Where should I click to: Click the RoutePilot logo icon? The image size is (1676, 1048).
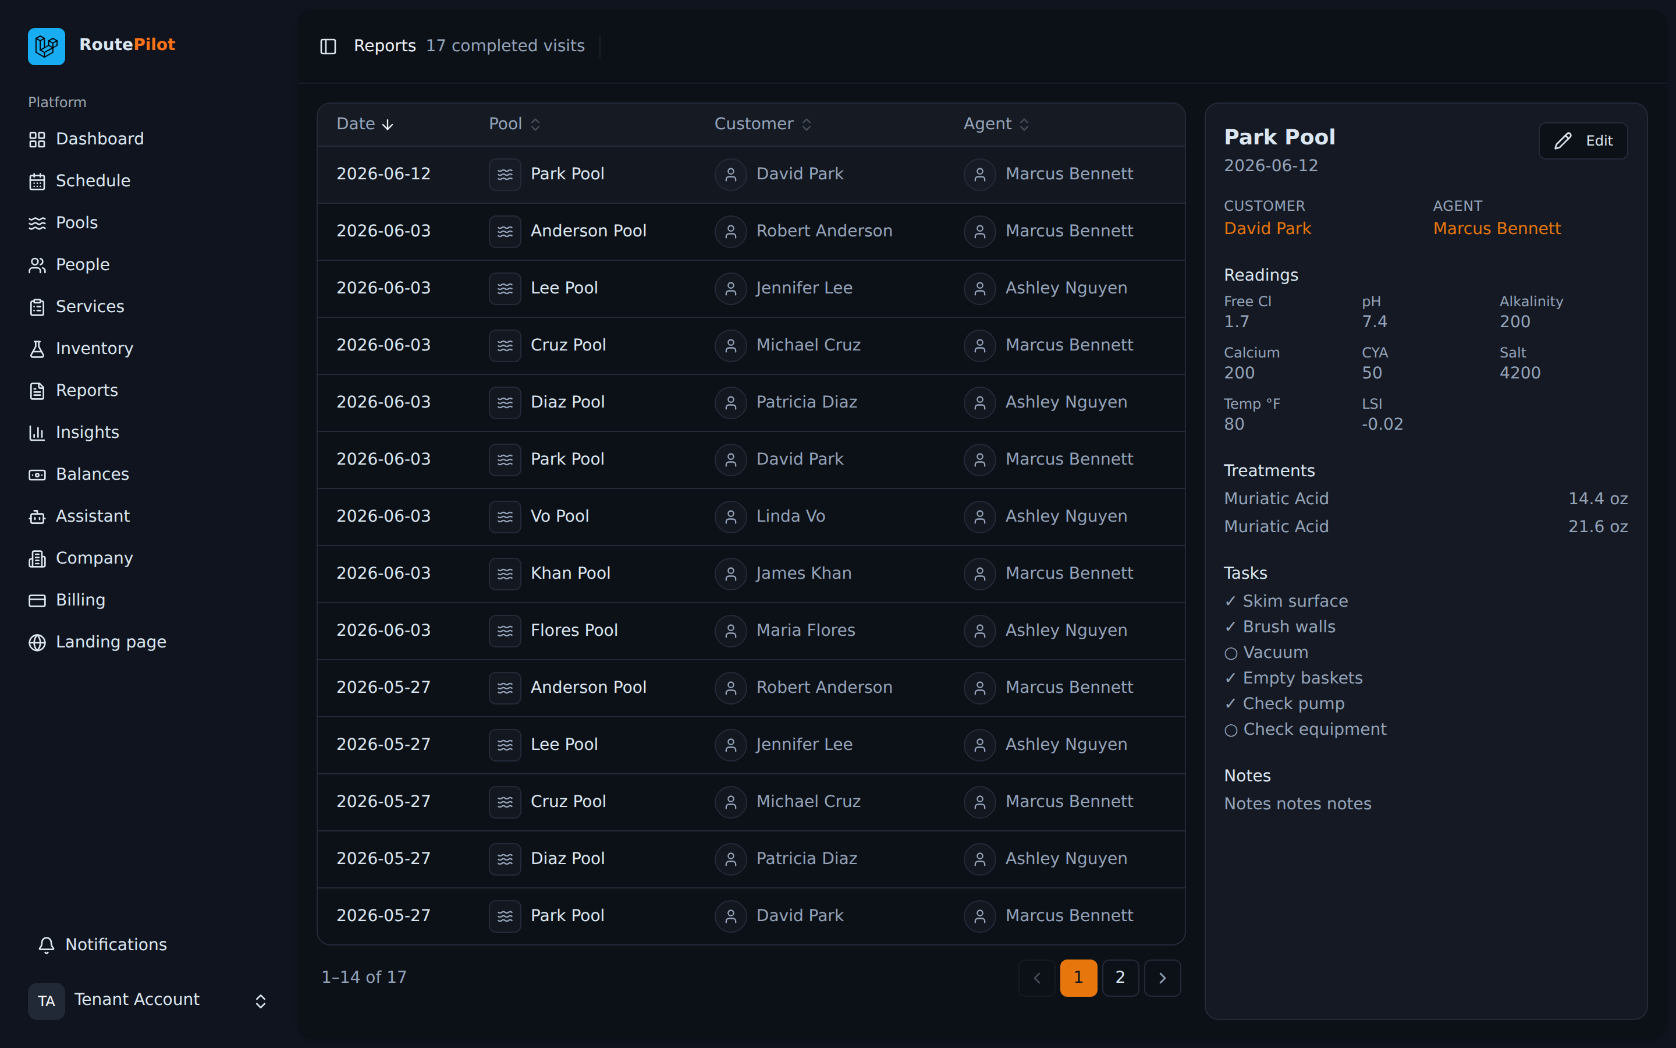pos(47,47)
